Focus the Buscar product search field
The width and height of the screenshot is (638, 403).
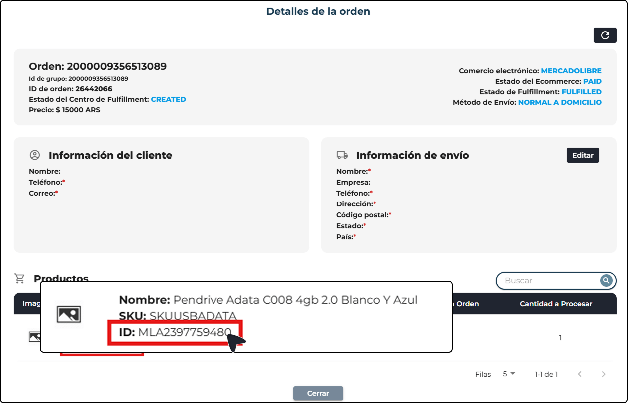point(549,281)
